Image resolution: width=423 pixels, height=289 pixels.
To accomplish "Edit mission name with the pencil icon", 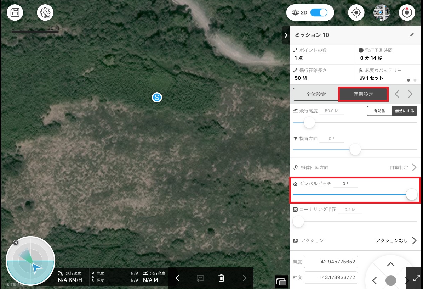I will [x=411, y=35].
